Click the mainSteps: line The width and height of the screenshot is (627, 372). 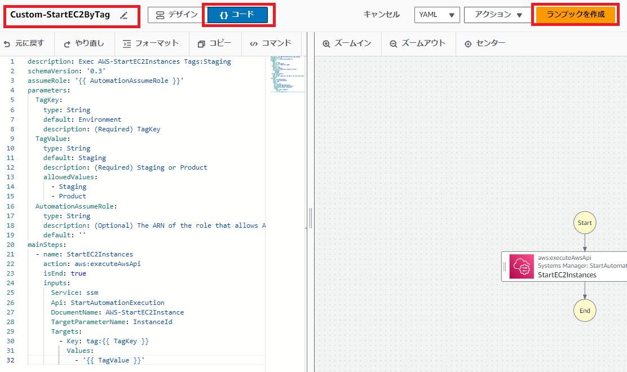click(47, 245)
